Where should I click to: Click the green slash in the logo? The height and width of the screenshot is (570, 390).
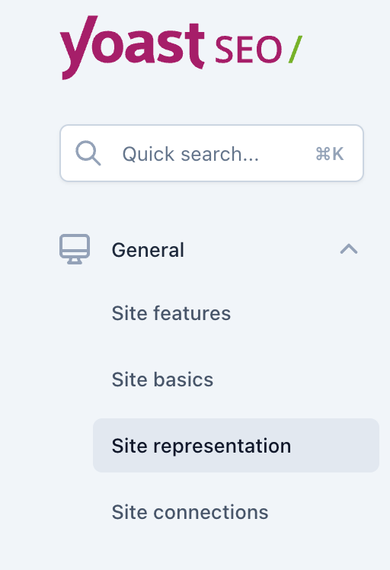[x=295, y=50]
